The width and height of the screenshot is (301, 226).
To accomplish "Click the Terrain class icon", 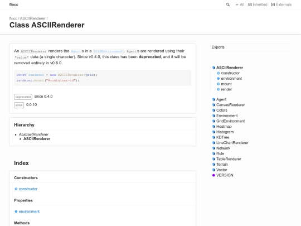I will [213, 165].
